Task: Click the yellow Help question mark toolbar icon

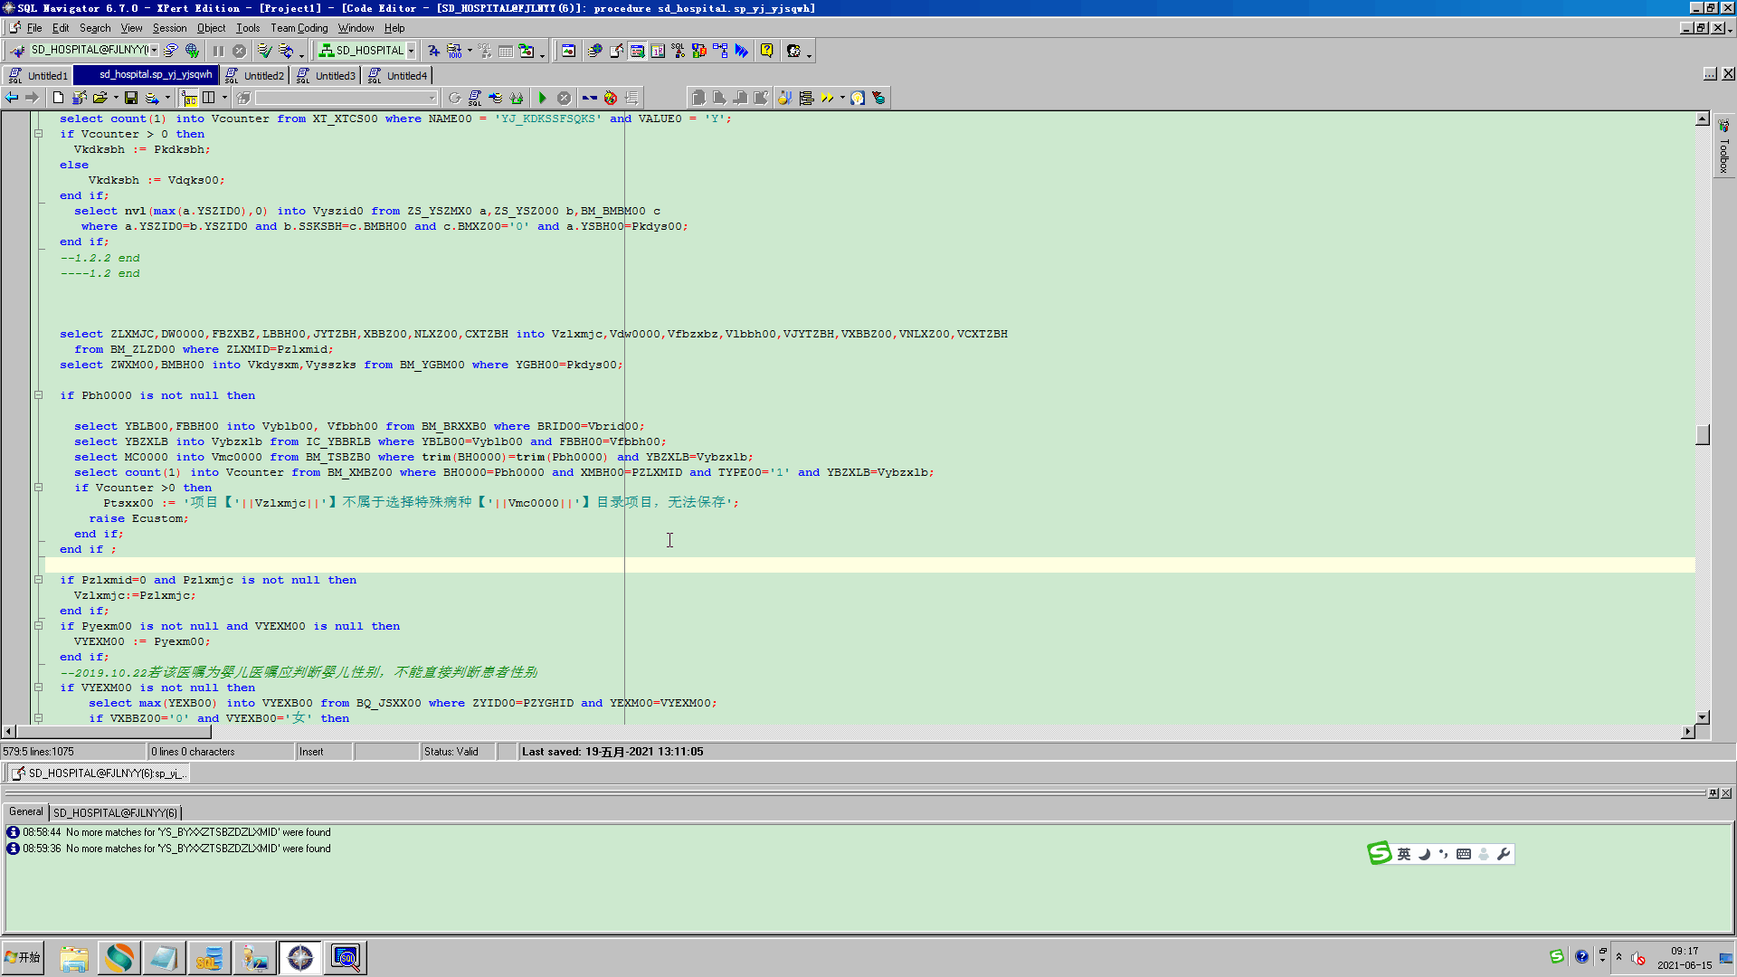Action: pyautogui.click(x=766, y=51)
